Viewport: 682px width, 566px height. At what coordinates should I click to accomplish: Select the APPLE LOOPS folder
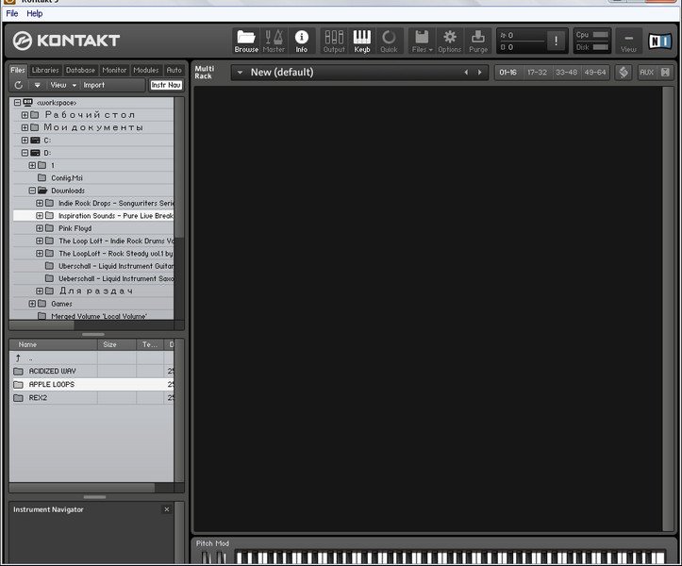tap(52, 385)
